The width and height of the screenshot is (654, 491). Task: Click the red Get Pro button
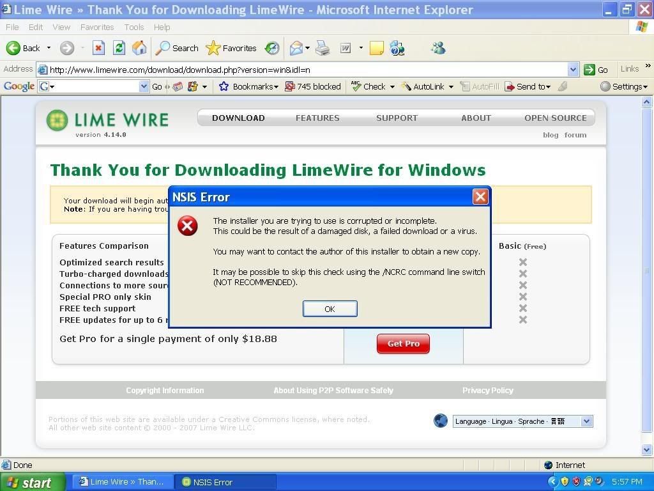click(404, 343)
